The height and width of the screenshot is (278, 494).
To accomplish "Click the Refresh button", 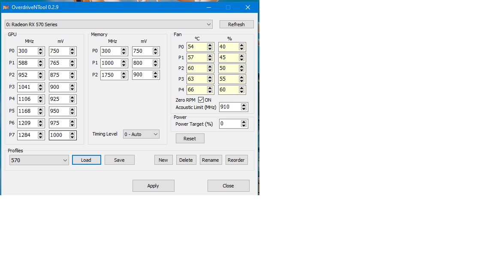I will [x=236, y=24].
